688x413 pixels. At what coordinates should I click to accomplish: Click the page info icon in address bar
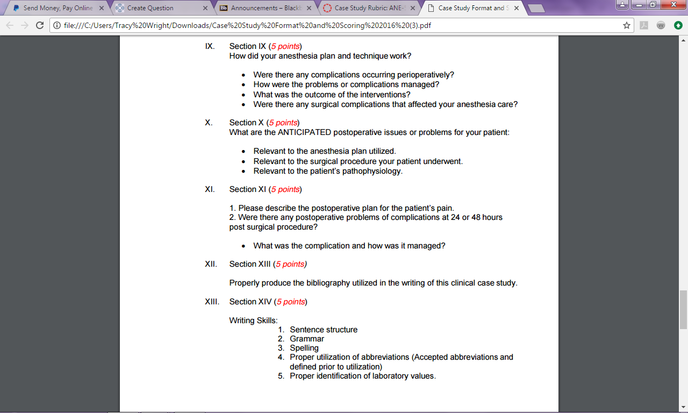click(x=55, y=25)
